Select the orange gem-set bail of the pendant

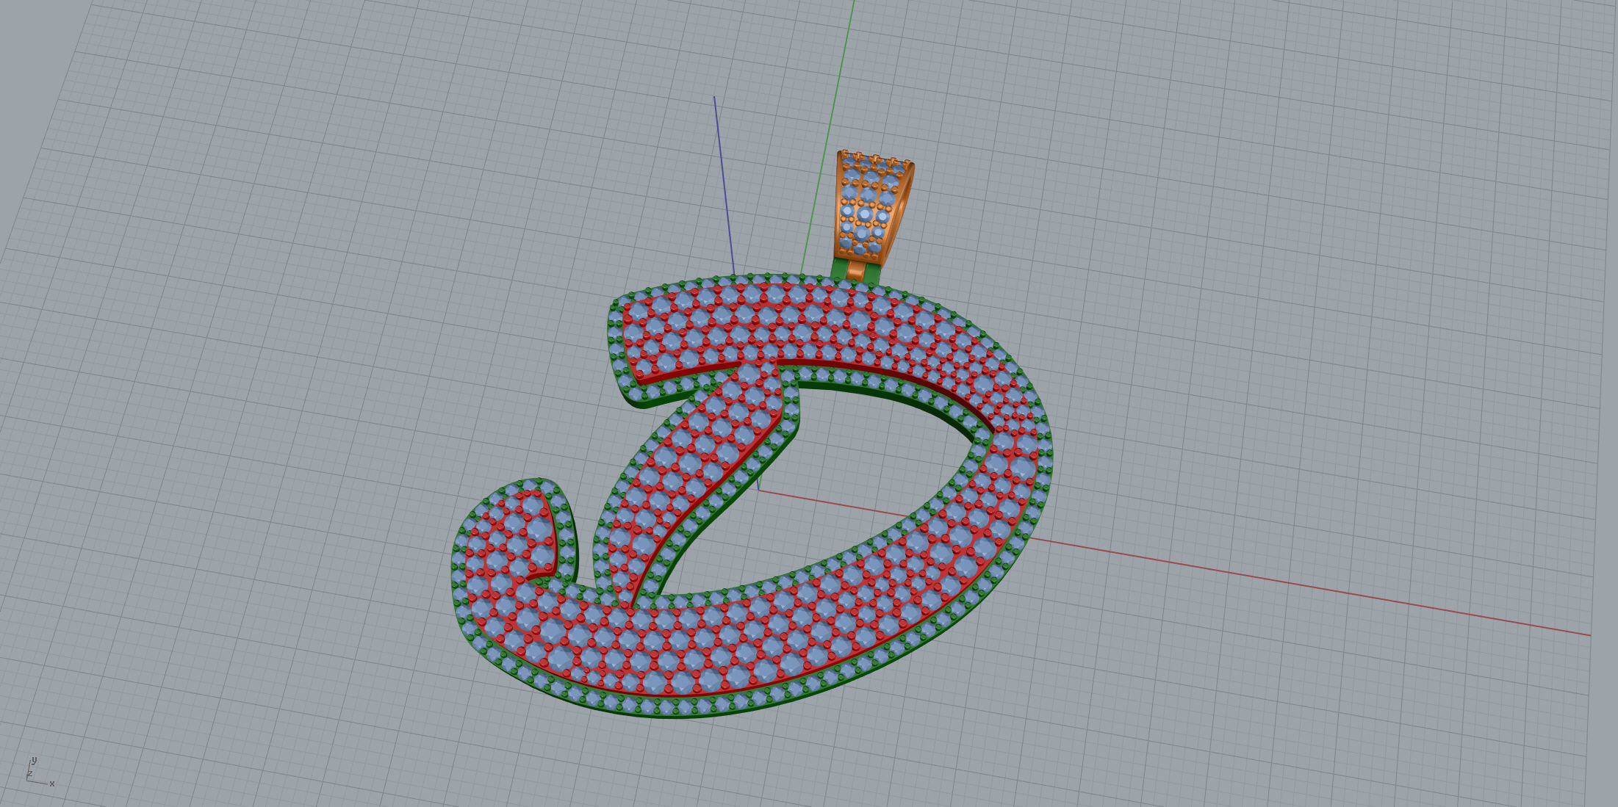point(873,208)
